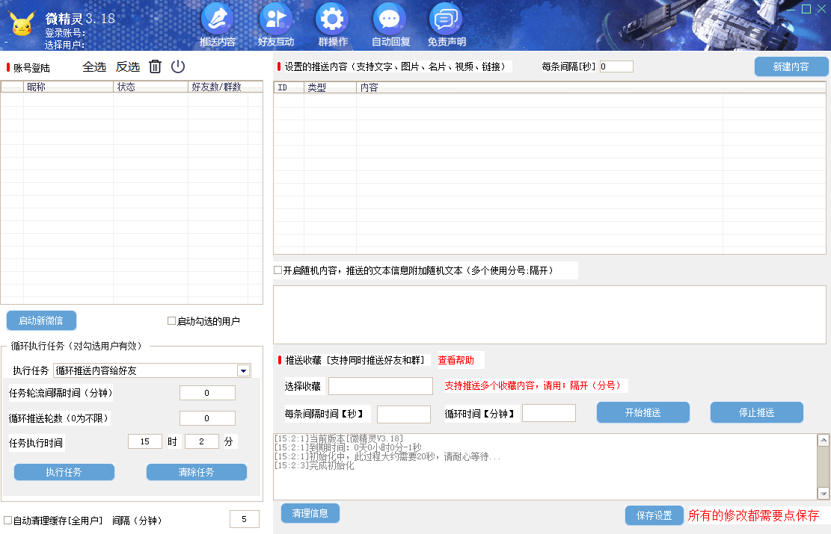Toggle 自动清理缓存 checkbox
This screenshot has height=534, width=831.
(x=8, y=521)
